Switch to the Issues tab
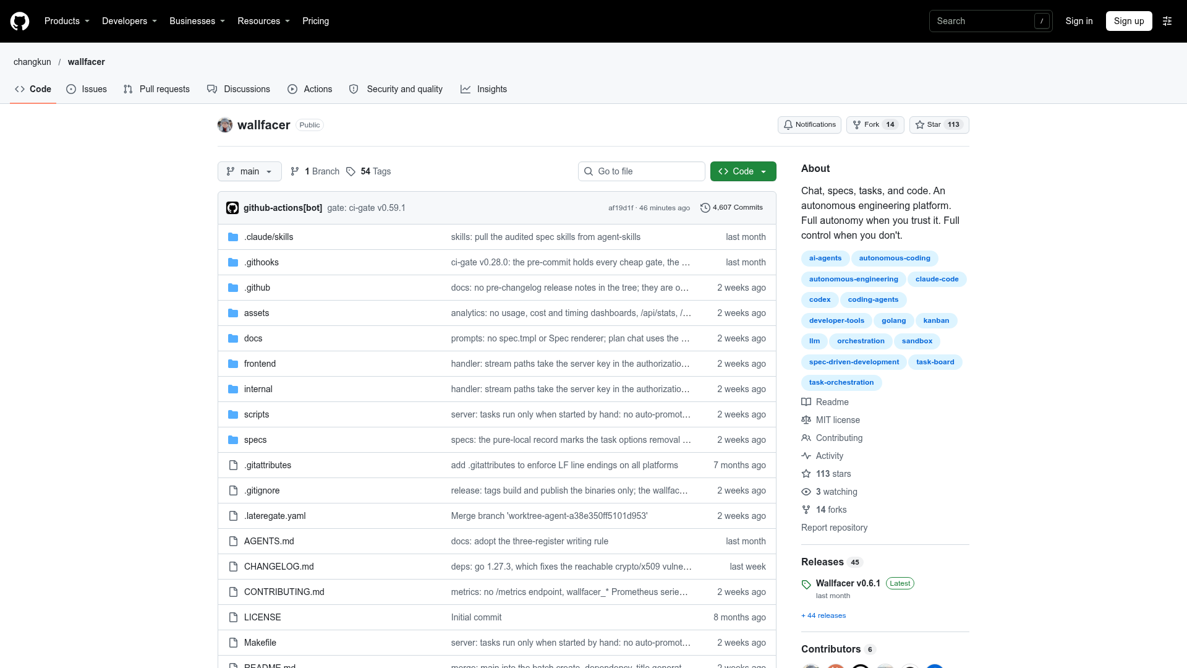The image size is (1187, 668). [x=87, y=89]
